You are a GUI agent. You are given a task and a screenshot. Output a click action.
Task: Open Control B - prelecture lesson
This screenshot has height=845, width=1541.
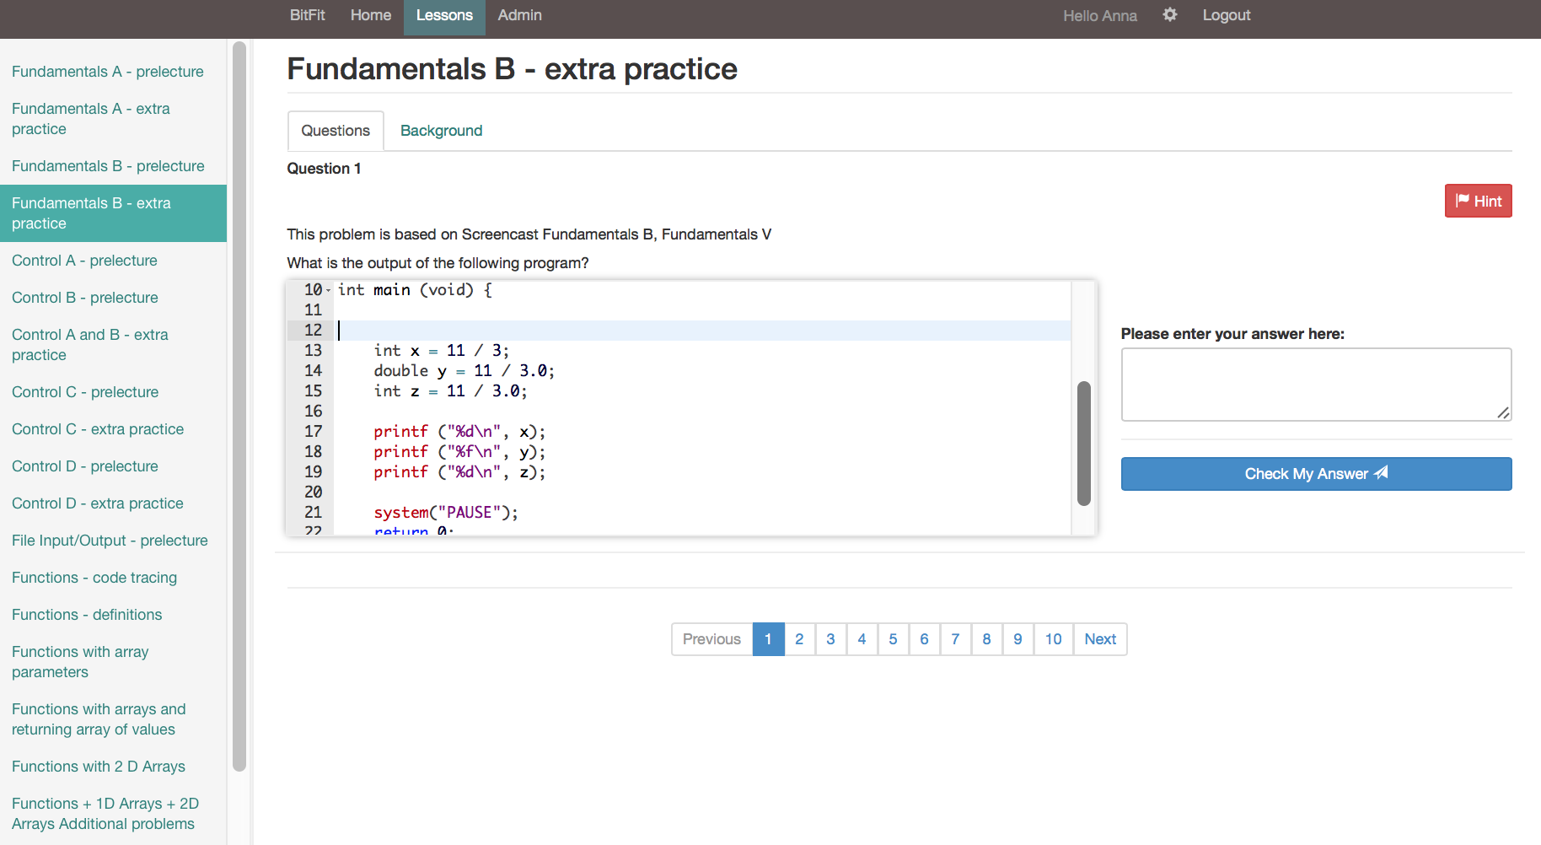coord(85,298)
